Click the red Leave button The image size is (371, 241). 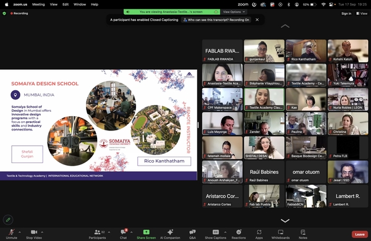pyautogui.click(x=360, y=234)
